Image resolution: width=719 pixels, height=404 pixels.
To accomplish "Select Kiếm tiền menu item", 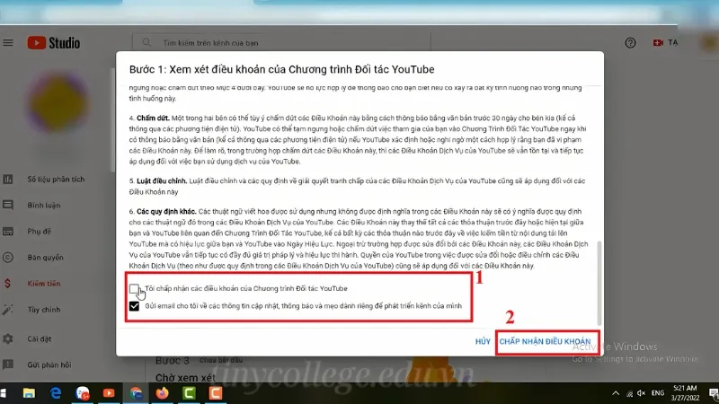I will point(43,284).
